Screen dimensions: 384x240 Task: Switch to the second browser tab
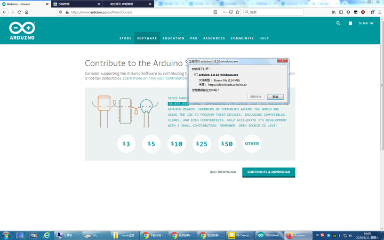click(77, 4)
